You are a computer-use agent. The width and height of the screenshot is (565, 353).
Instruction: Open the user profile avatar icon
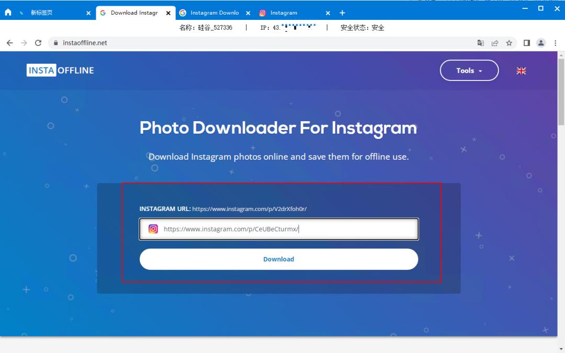point(541,43)
